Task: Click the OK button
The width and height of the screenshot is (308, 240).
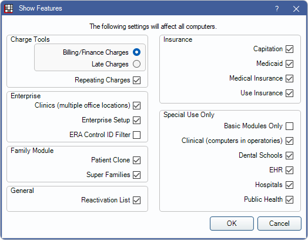Action: pyautogui.click(x=232, y=224)
